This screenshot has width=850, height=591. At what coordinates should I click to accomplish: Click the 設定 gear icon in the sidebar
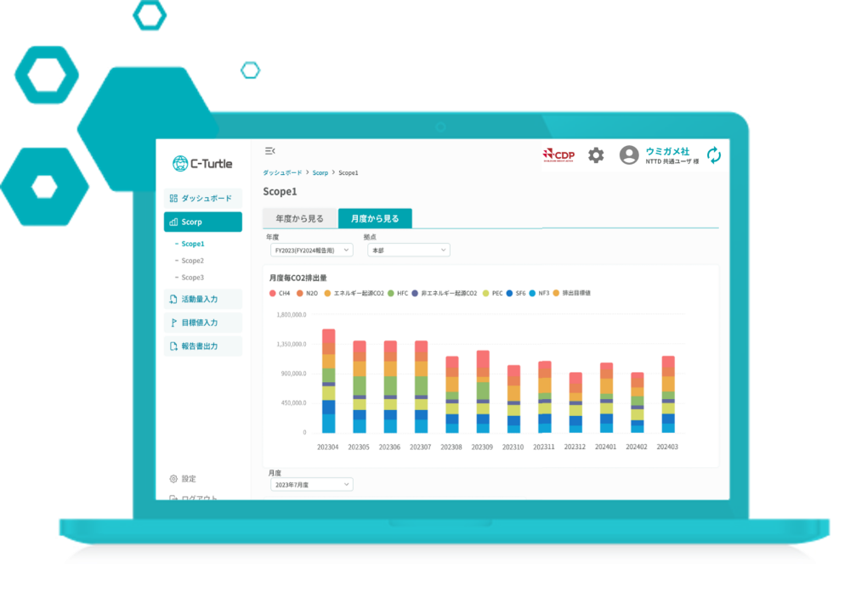click(173, 479)
